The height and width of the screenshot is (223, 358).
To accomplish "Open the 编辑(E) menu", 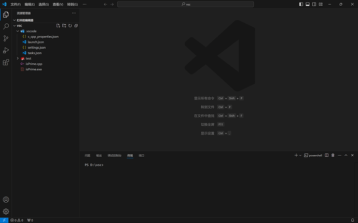I will click(30, 4).
